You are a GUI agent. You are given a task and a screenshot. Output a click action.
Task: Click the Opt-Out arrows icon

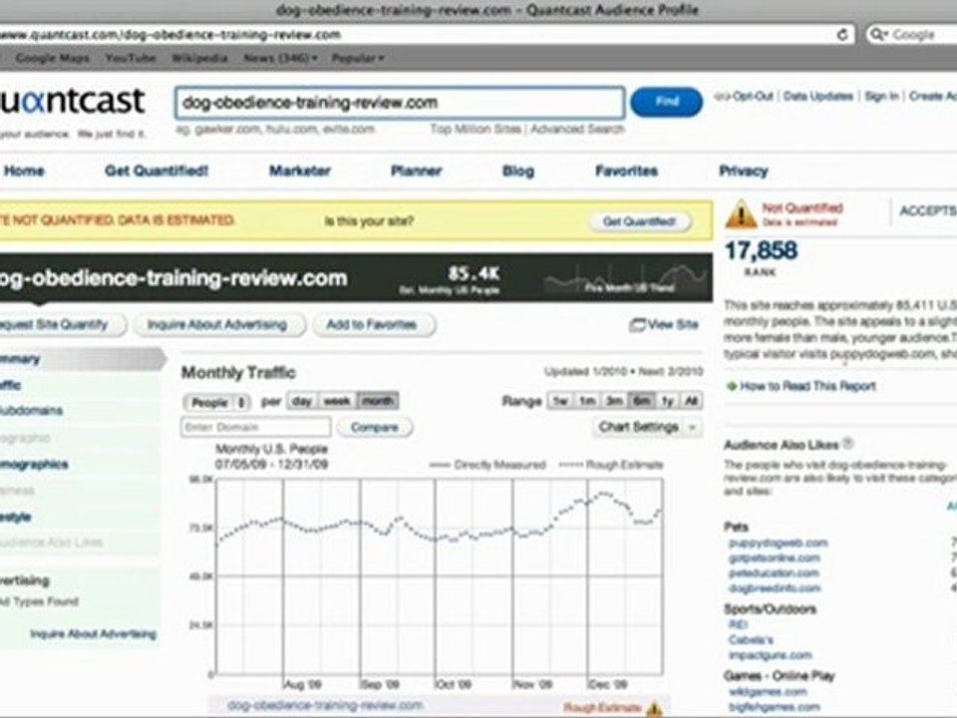(722, 97)
